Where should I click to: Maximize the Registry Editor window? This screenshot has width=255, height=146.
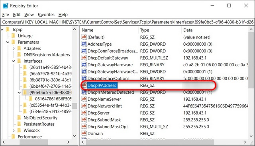[x=229, y=6]
